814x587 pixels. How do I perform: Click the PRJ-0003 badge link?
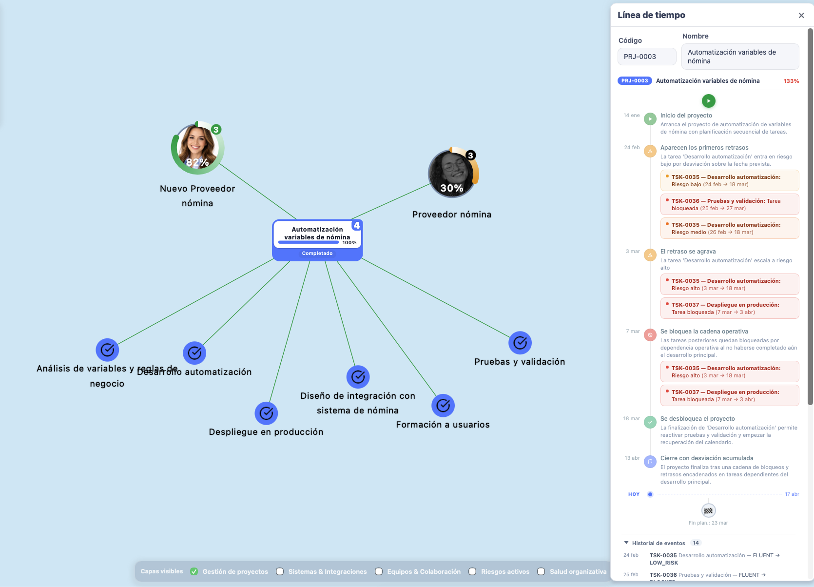[x=634, y=80]
